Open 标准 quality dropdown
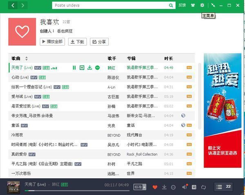The height and width of the screenshot is (195, 245). [x=140, y=187]
